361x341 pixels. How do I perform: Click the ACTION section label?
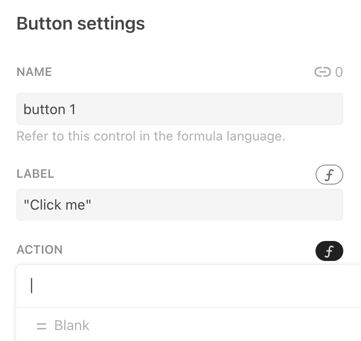(x=40, y=250)
